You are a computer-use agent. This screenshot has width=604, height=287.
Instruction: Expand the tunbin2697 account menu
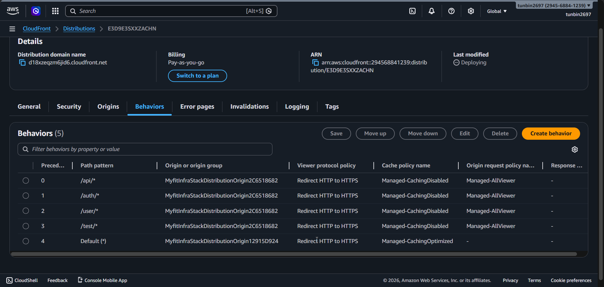point(553,5)
